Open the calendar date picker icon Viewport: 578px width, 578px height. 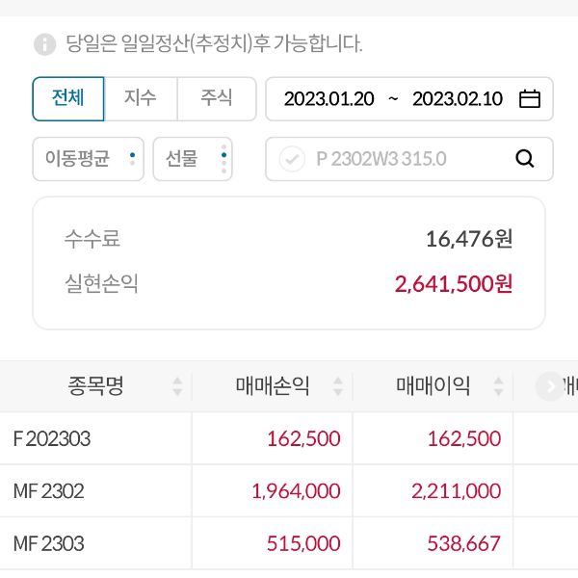[530, 99]
